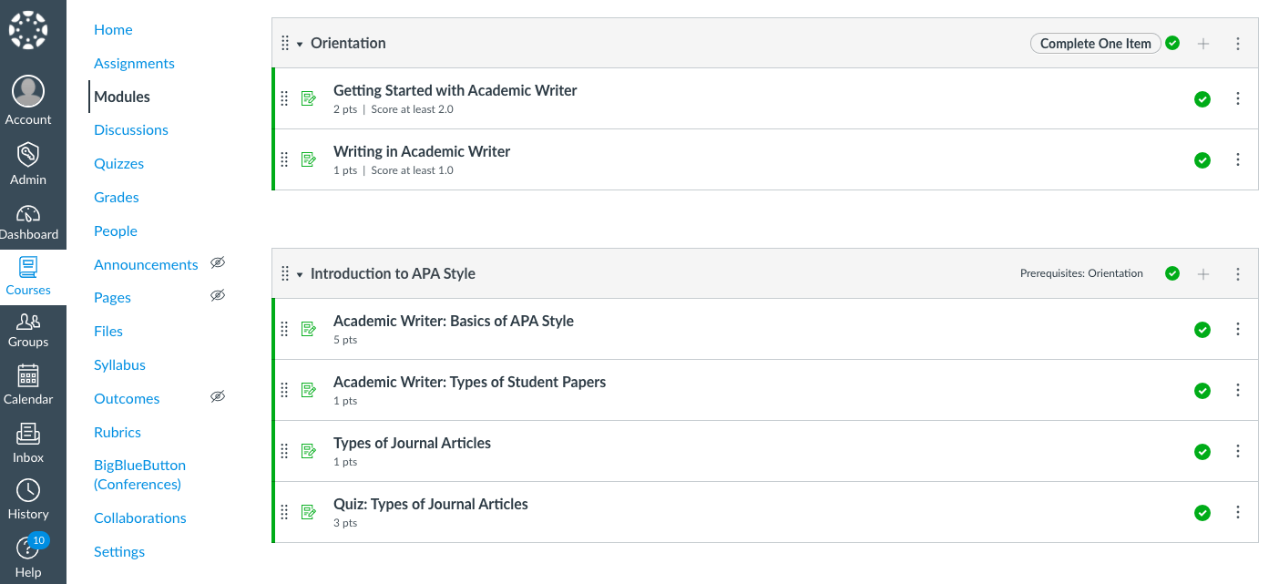Add item to Orientation module with plus icon
1279x584 pixels.
(x=1203, y=44)
